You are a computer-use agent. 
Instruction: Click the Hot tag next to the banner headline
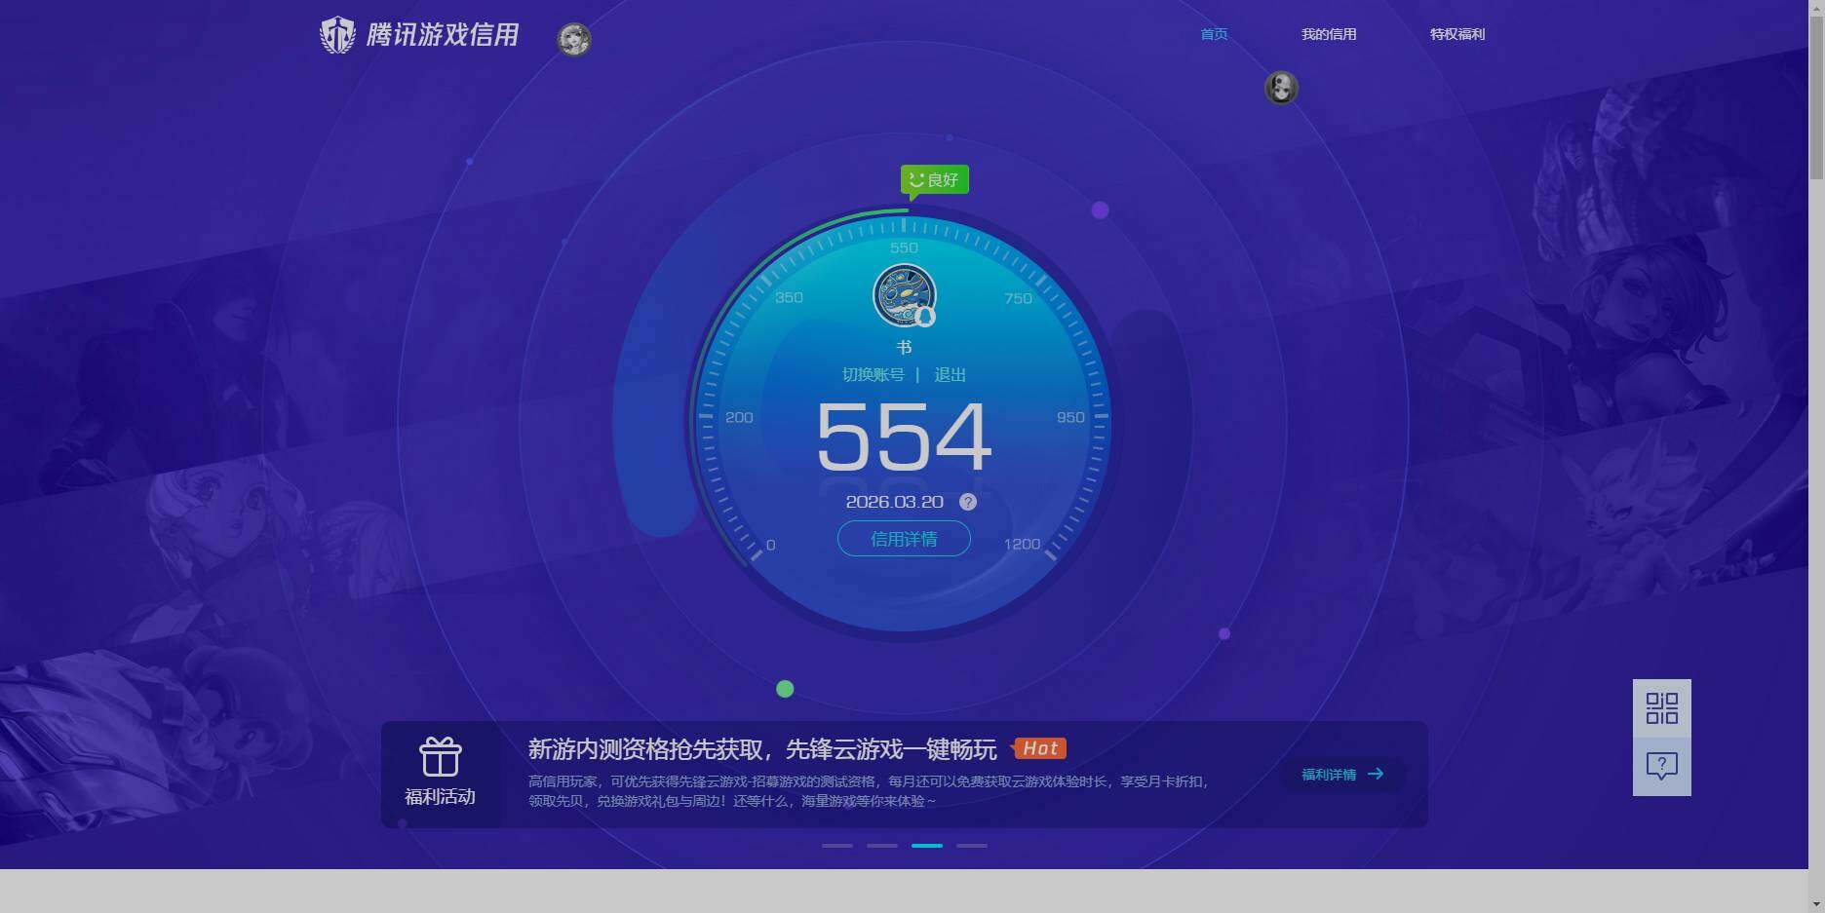1039,748
